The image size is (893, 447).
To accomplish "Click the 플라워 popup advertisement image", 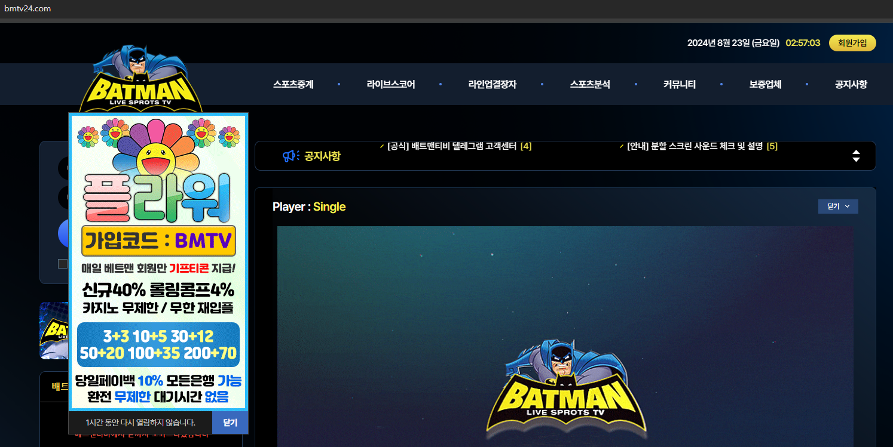I will click(x=158, y=261).
